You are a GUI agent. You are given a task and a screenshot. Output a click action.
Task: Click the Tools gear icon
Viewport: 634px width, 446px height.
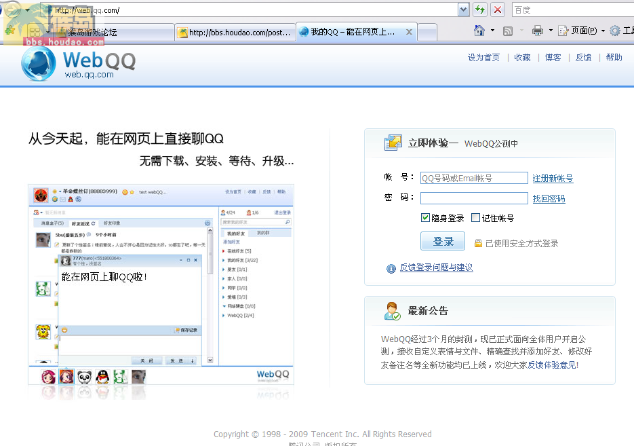tap(614, 31)
